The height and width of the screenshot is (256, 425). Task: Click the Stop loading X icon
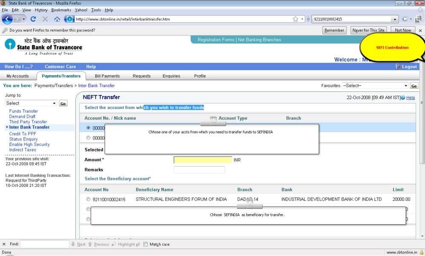45,19
